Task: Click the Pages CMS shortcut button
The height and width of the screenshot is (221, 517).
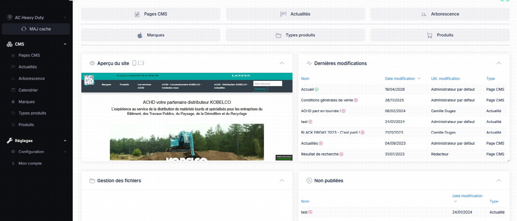Action: 151,14
